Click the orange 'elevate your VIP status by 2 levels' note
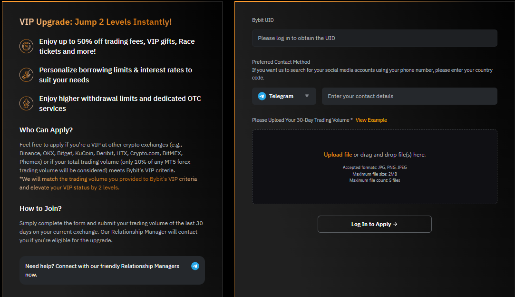Screen dimensions: 515x297 [108, 183]
